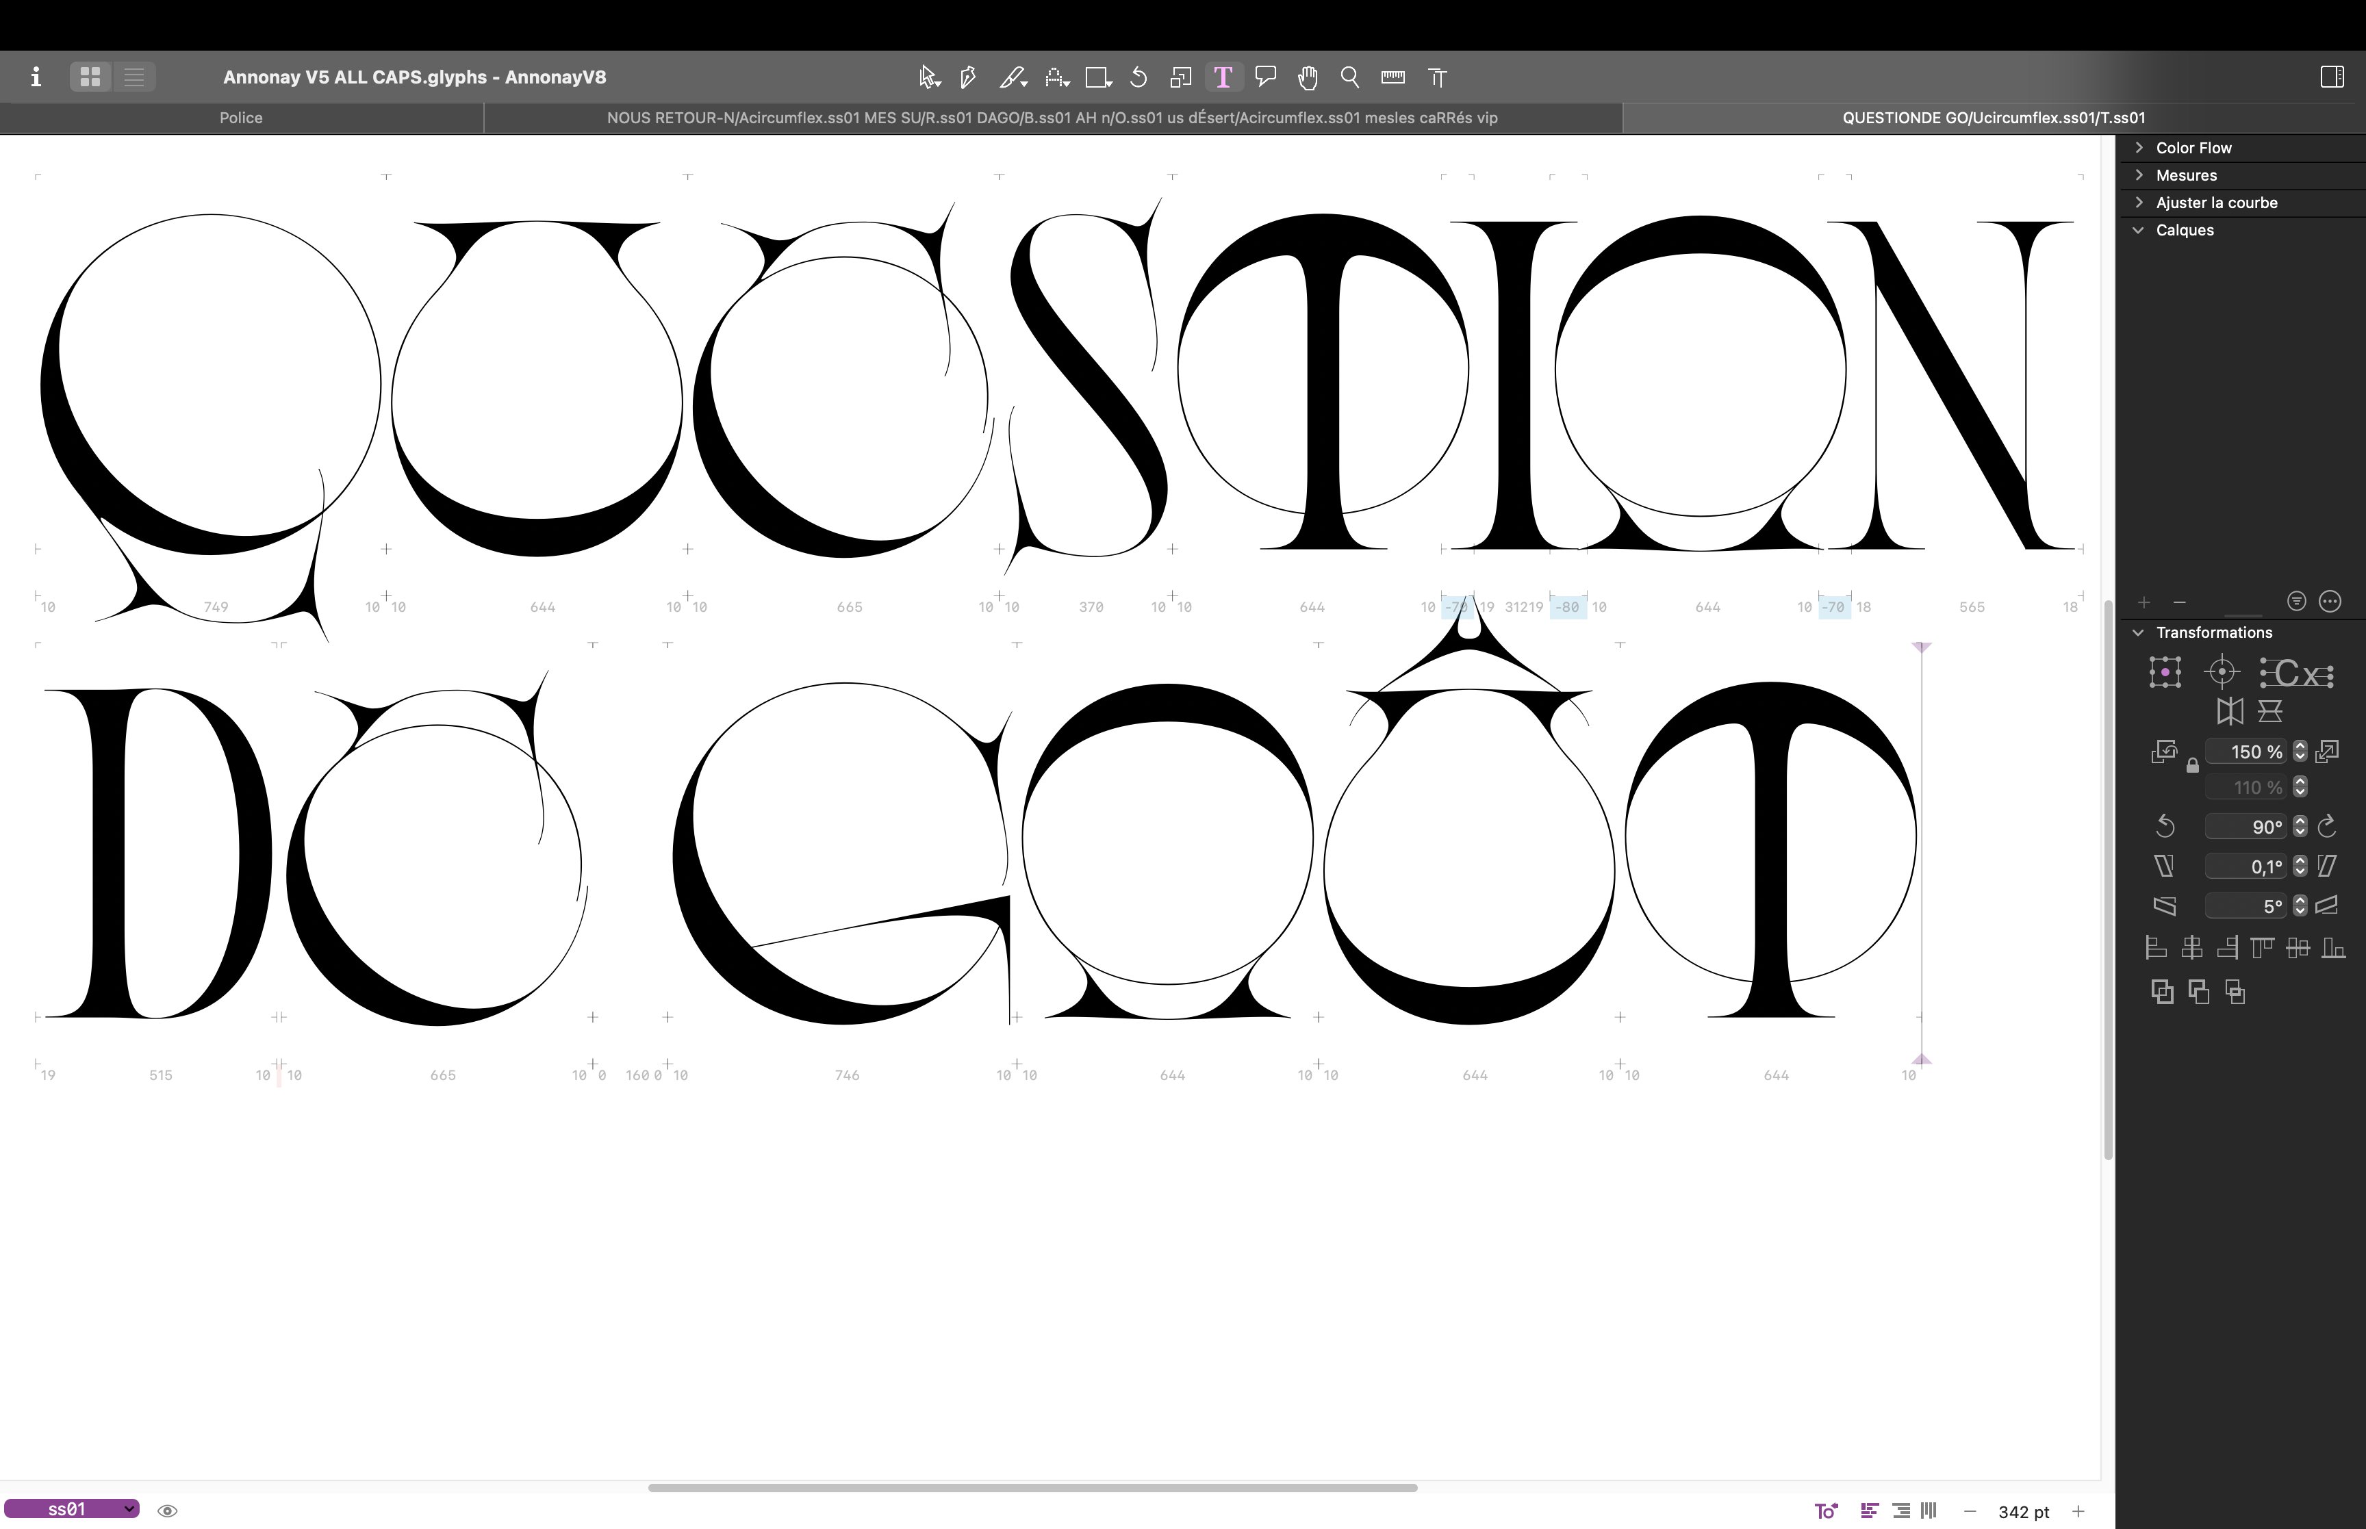Select the Annotation speech bubble tool

[x=1265, y=77]
